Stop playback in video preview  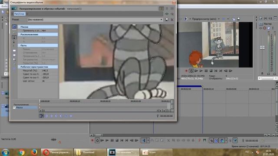point(211,71)
